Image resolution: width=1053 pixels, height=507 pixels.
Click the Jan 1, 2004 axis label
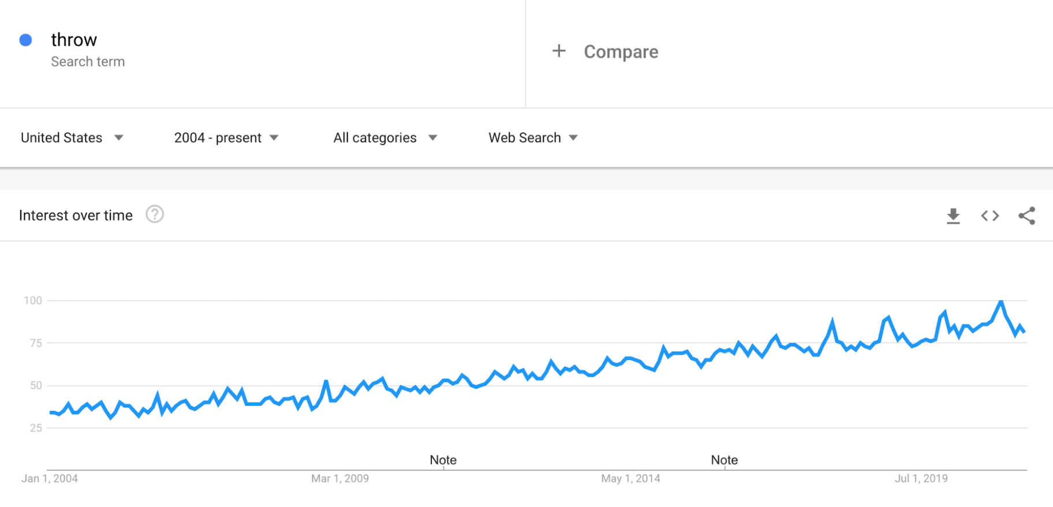50,479
